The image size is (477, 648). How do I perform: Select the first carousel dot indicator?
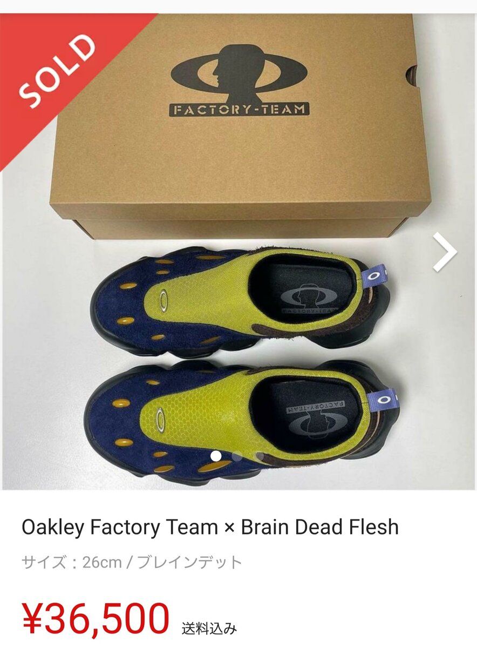(x=216, y=456)
